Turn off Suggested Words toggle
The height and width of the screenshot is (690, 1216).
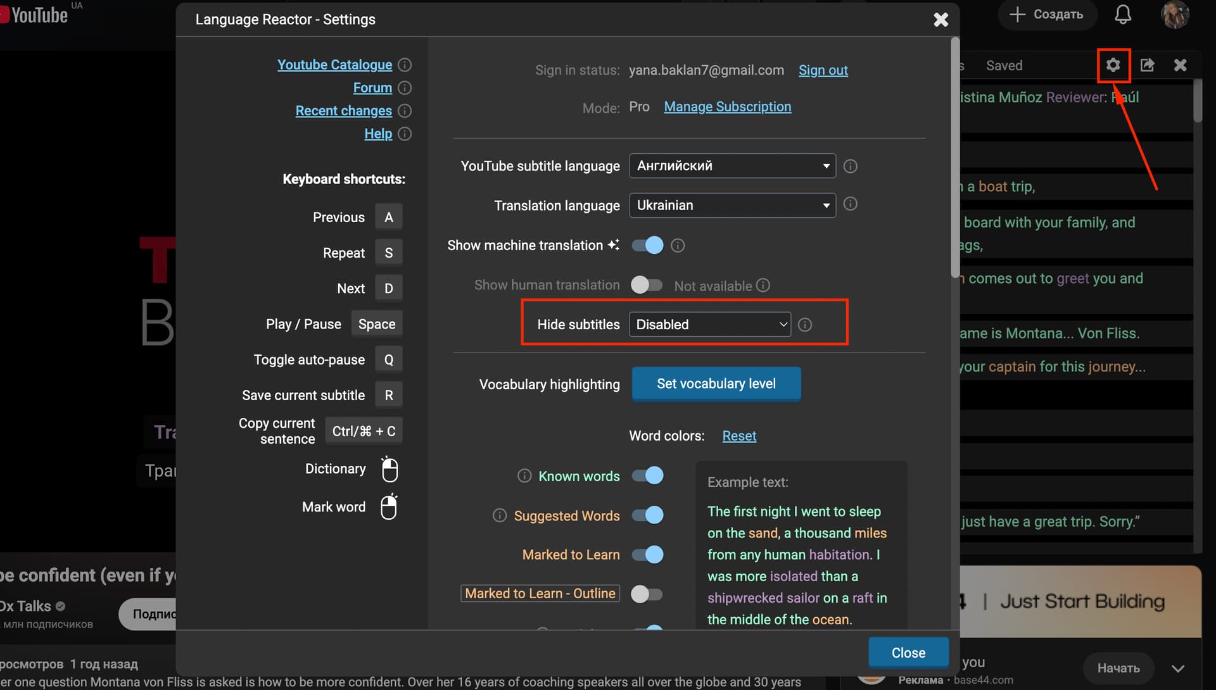click(x=647, y=515)
